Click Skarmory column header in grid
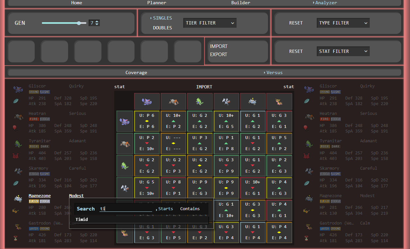This screenshot has height=249, width=410. click(226, 101)
